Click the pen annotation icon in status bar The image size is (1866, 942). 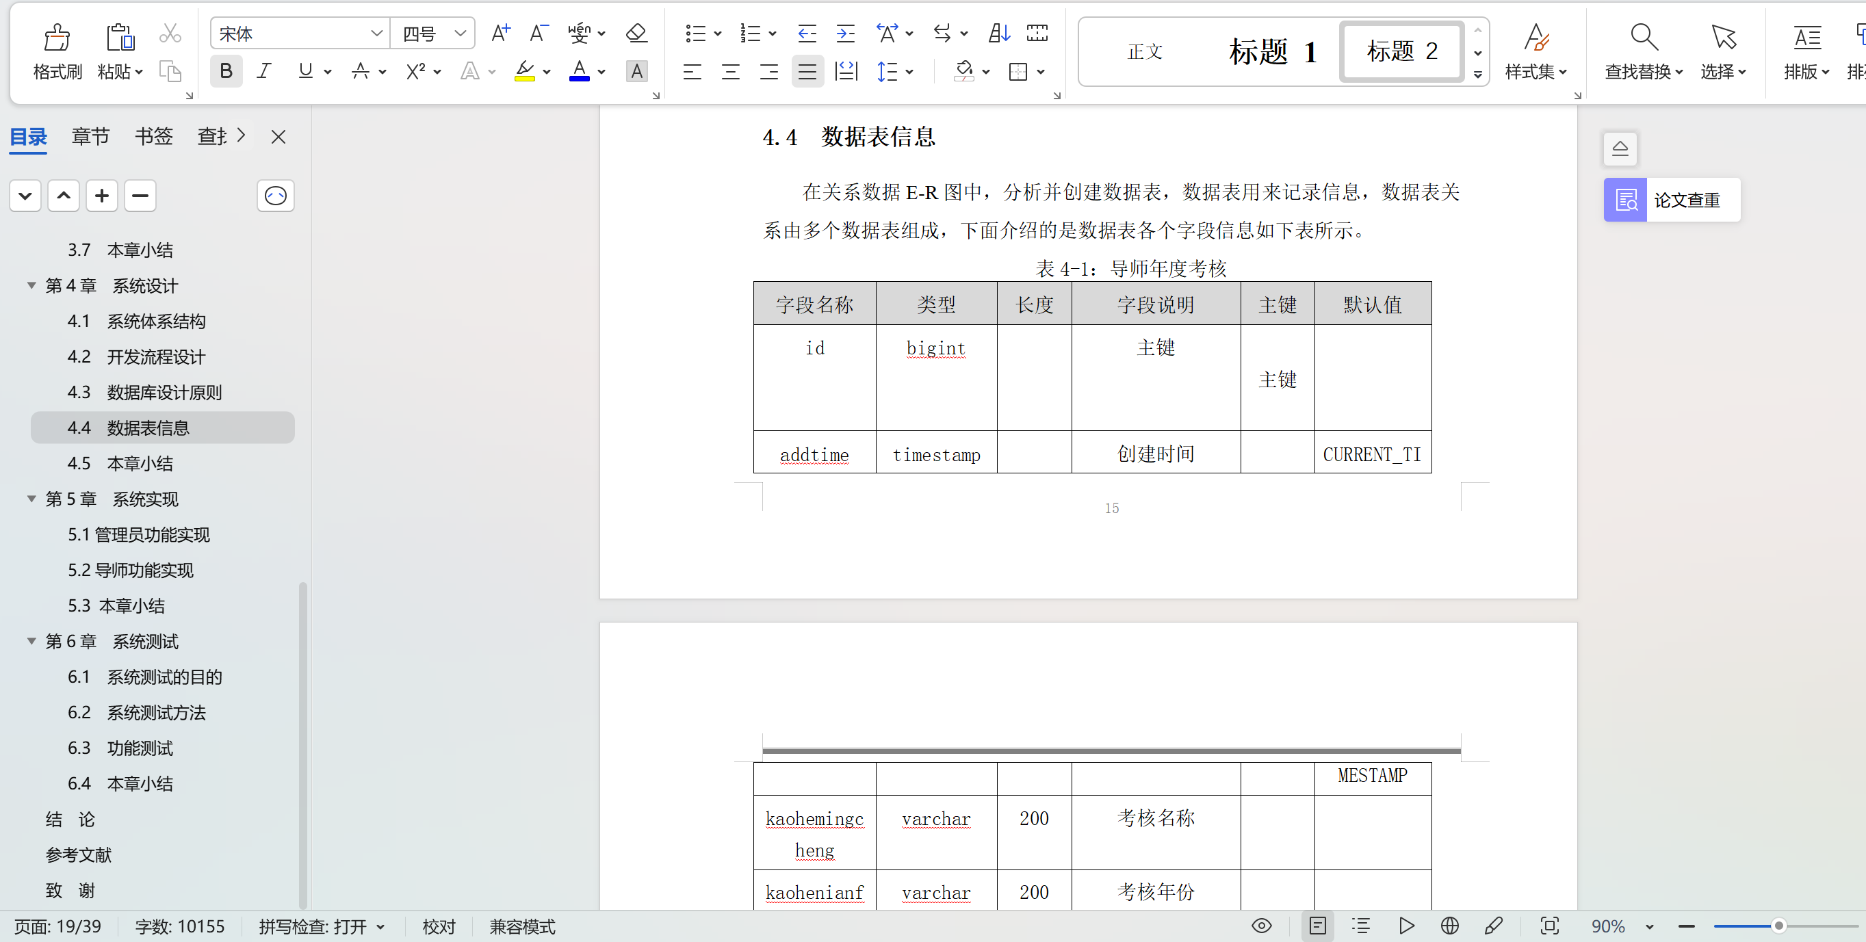pos(1493,926)
